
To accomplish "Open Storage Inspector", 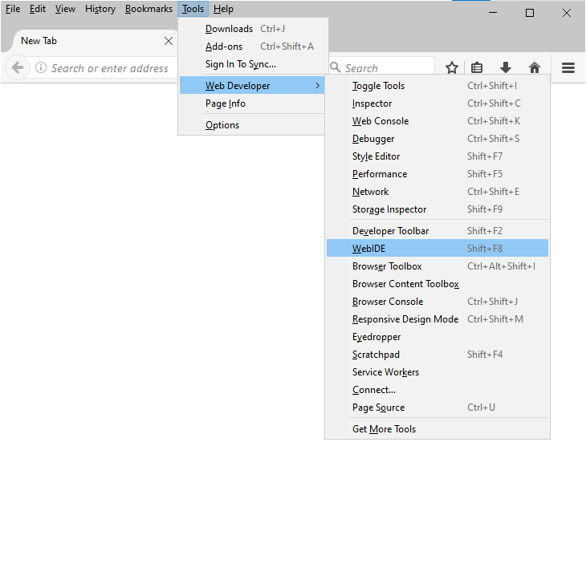I will pyautogui.click(x=437, y=209).
